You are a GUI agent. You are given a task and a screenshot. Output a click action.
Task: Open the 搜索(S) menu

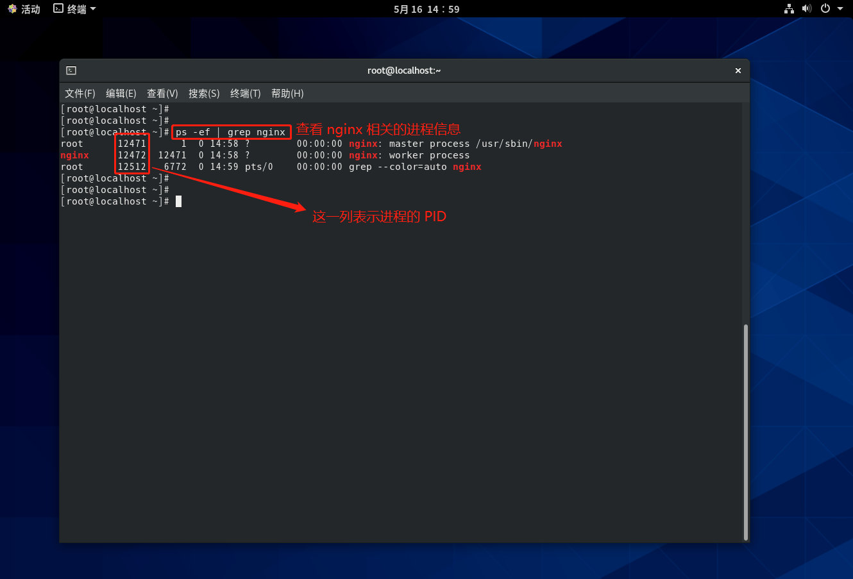204,94
